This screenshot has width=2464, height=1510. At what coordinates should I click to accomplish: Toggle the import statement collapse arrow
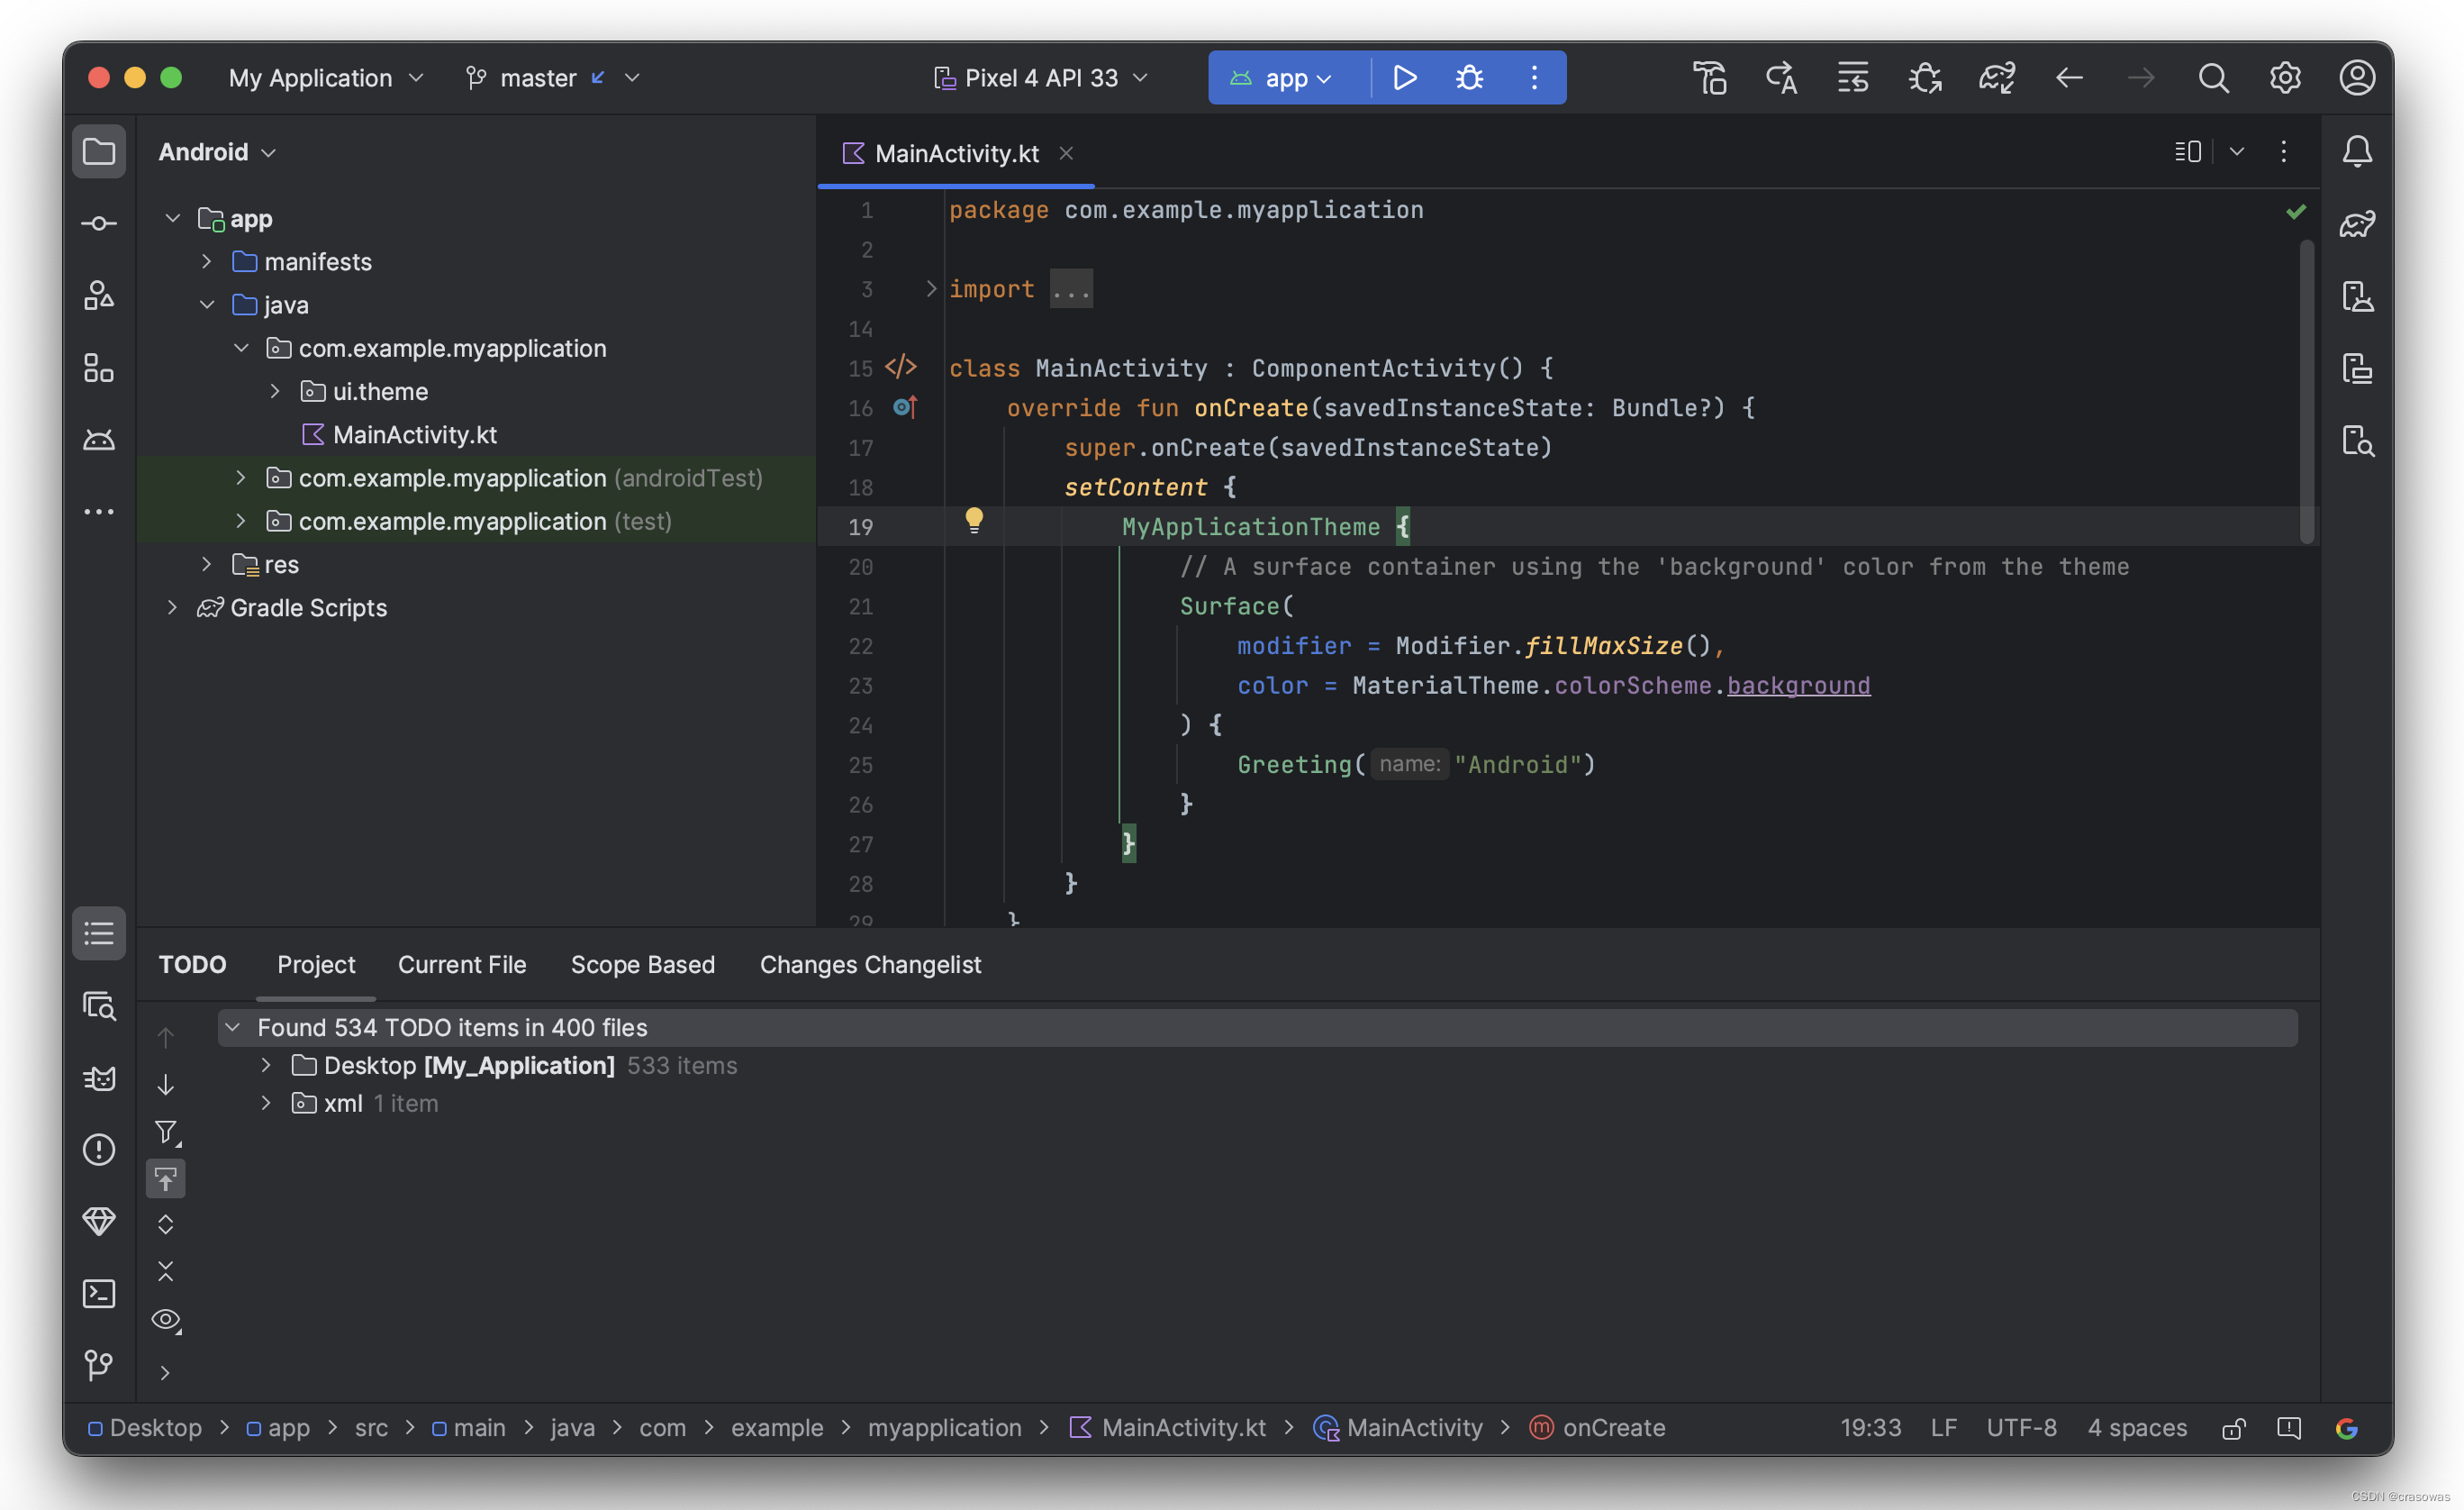tap(926, 287)
